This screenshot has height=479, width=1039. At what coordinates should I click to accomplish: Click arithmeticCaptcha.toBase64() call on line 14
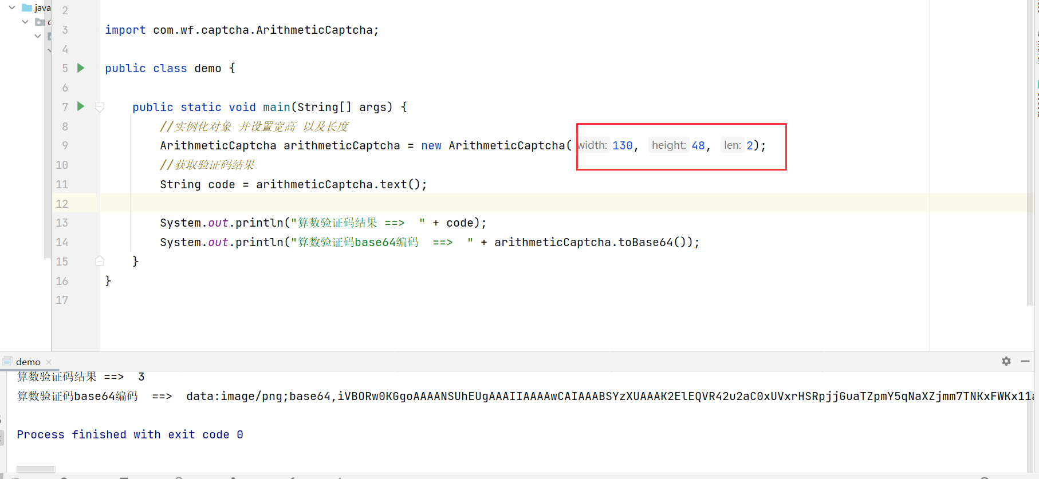[593, 242]
